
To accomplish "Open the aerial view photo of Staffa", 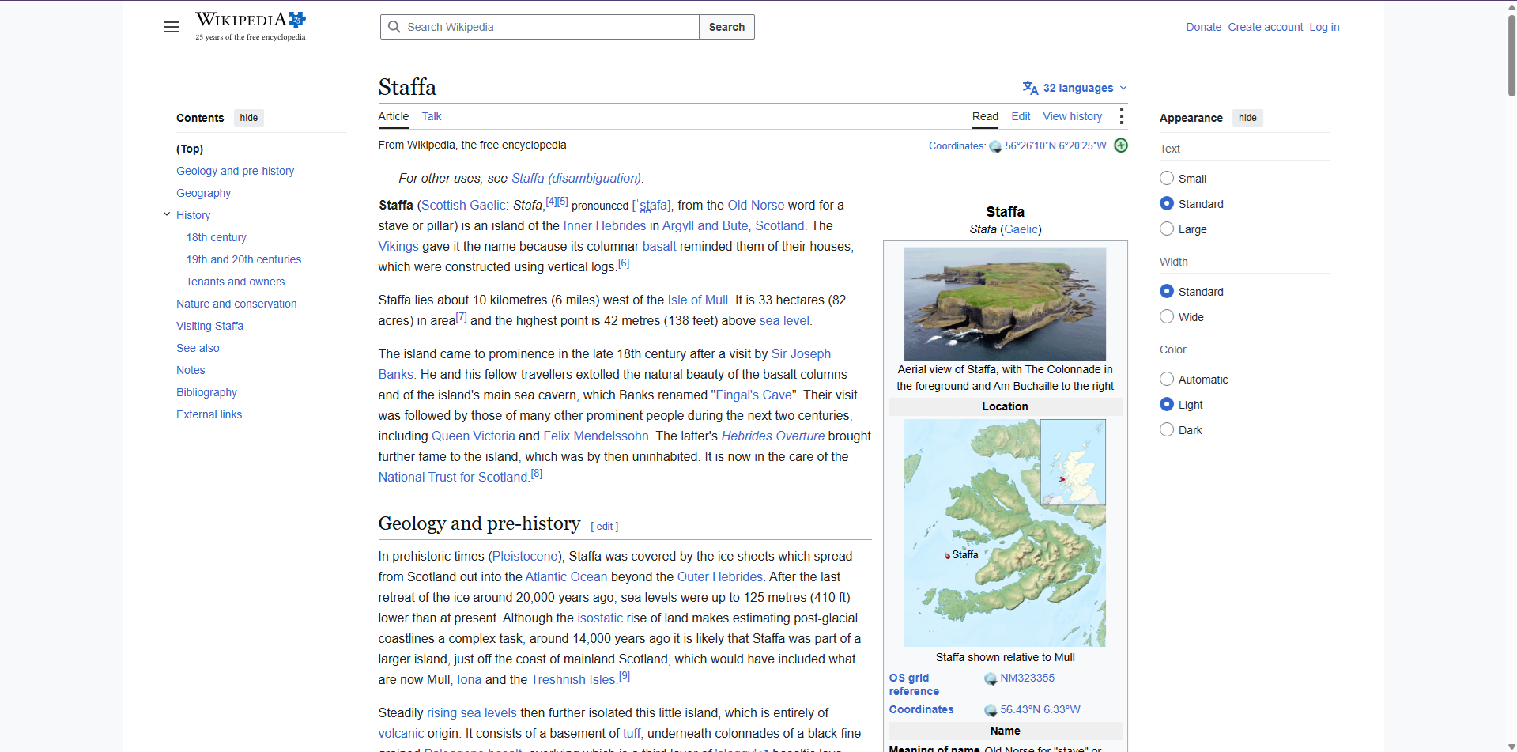I will tap(1005, 304).
